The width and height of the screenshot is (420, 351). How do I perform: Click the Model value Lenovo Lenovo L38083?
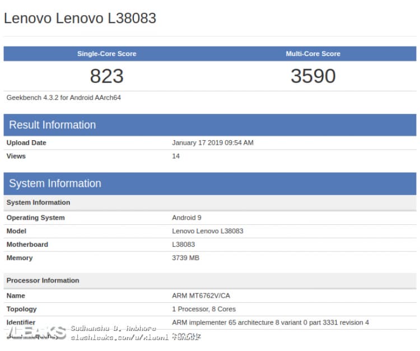[208, 231]
